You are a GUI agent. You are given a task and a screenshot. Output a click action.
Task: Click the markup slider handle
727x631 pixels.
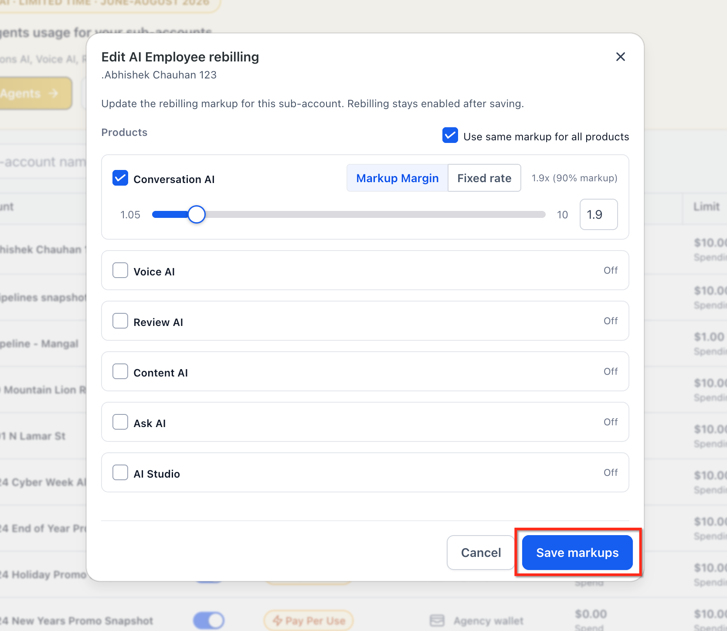197,214
